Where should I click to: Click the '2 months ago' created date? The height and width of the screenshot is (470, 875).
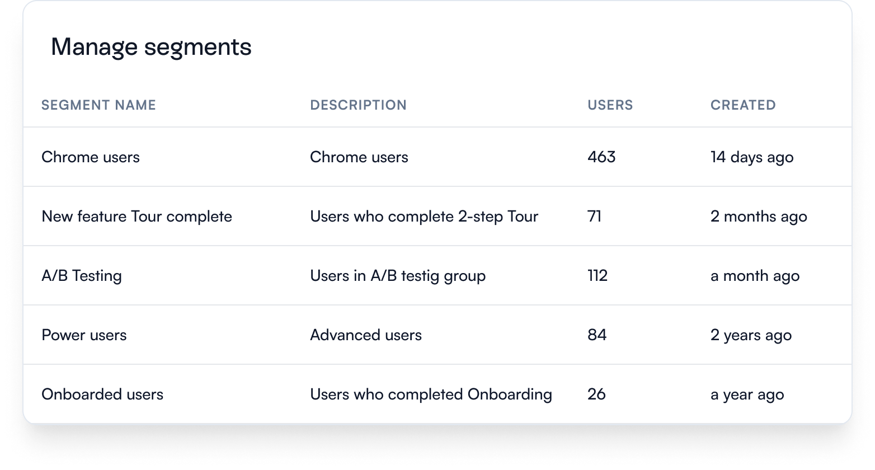tap(759, 217)
